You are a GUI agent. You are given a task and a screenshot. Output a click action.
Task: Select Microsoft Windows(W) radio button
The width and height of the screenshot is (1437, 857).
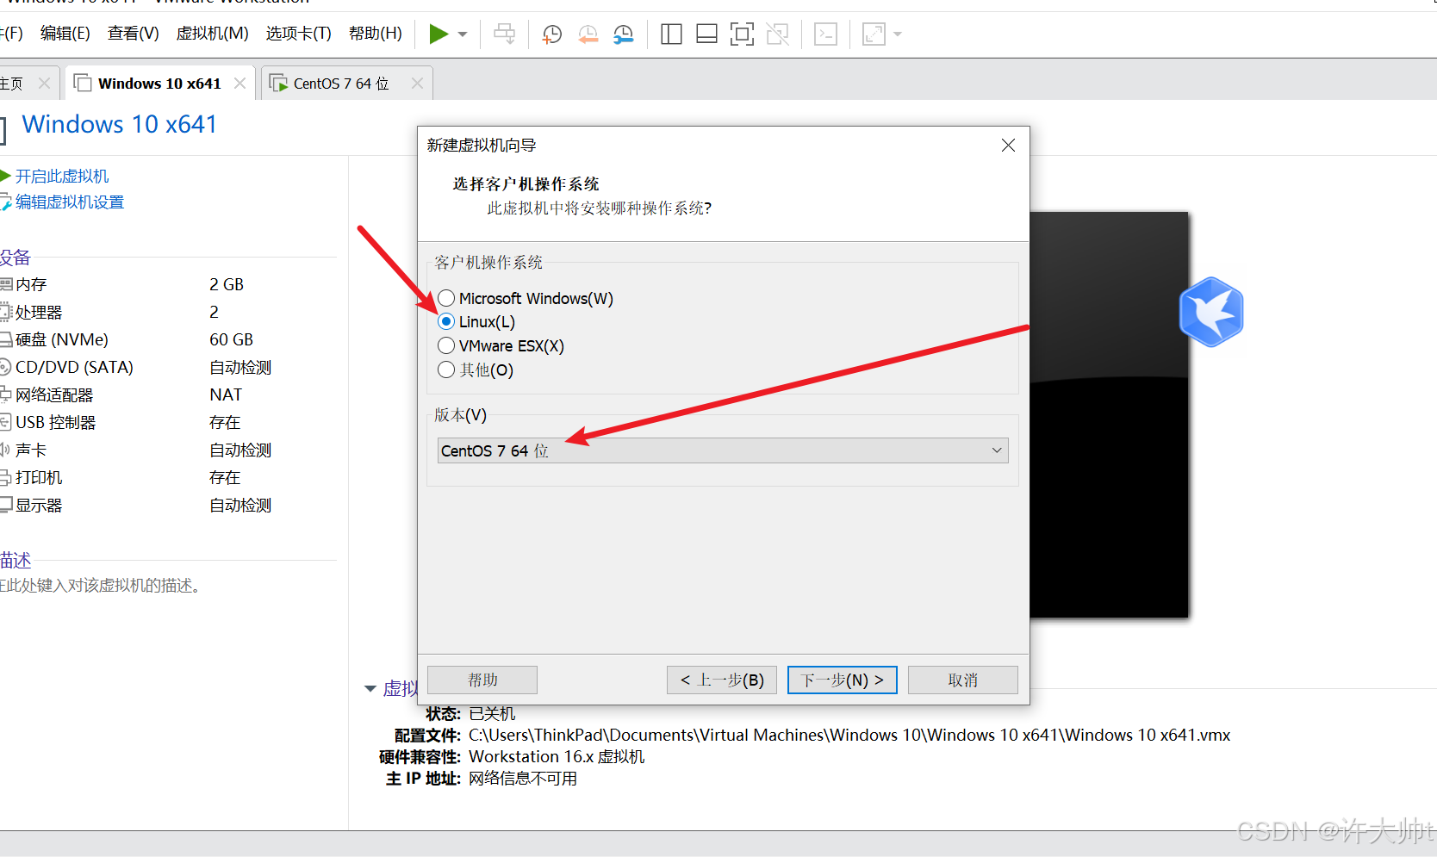tap(446, 298)
